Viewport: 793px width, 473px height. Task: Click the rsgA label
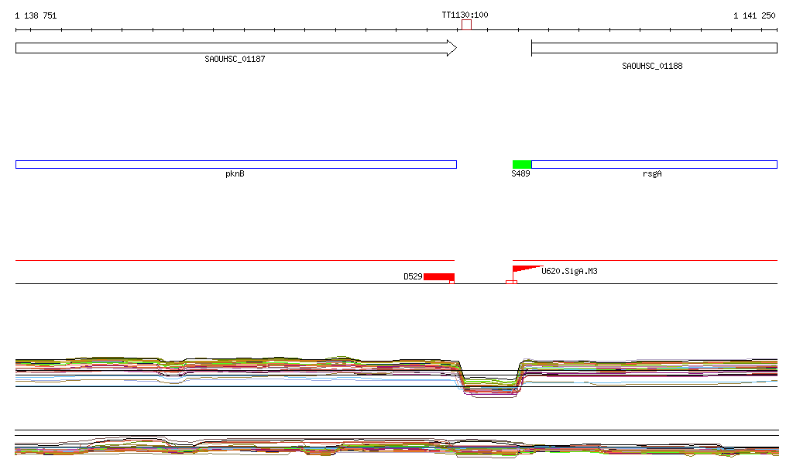pyautogui.click(x=652, y=174)
